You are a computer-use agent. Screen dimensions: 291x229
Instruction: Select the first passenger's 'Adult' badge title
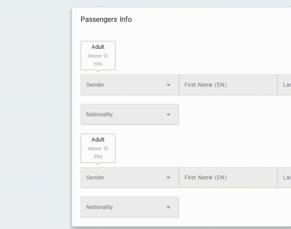pos(98,47)
